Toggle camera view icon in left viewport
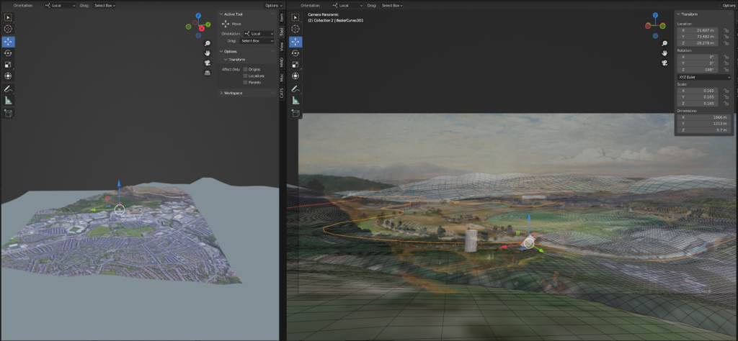The image size is (738, 341). [x=207, y=63]
